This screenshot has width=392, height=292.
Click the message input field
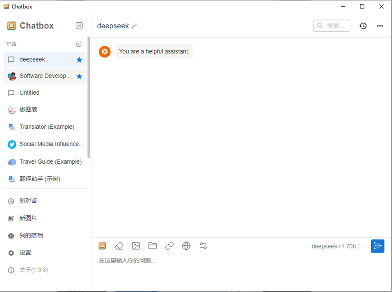tap(204, 261)
